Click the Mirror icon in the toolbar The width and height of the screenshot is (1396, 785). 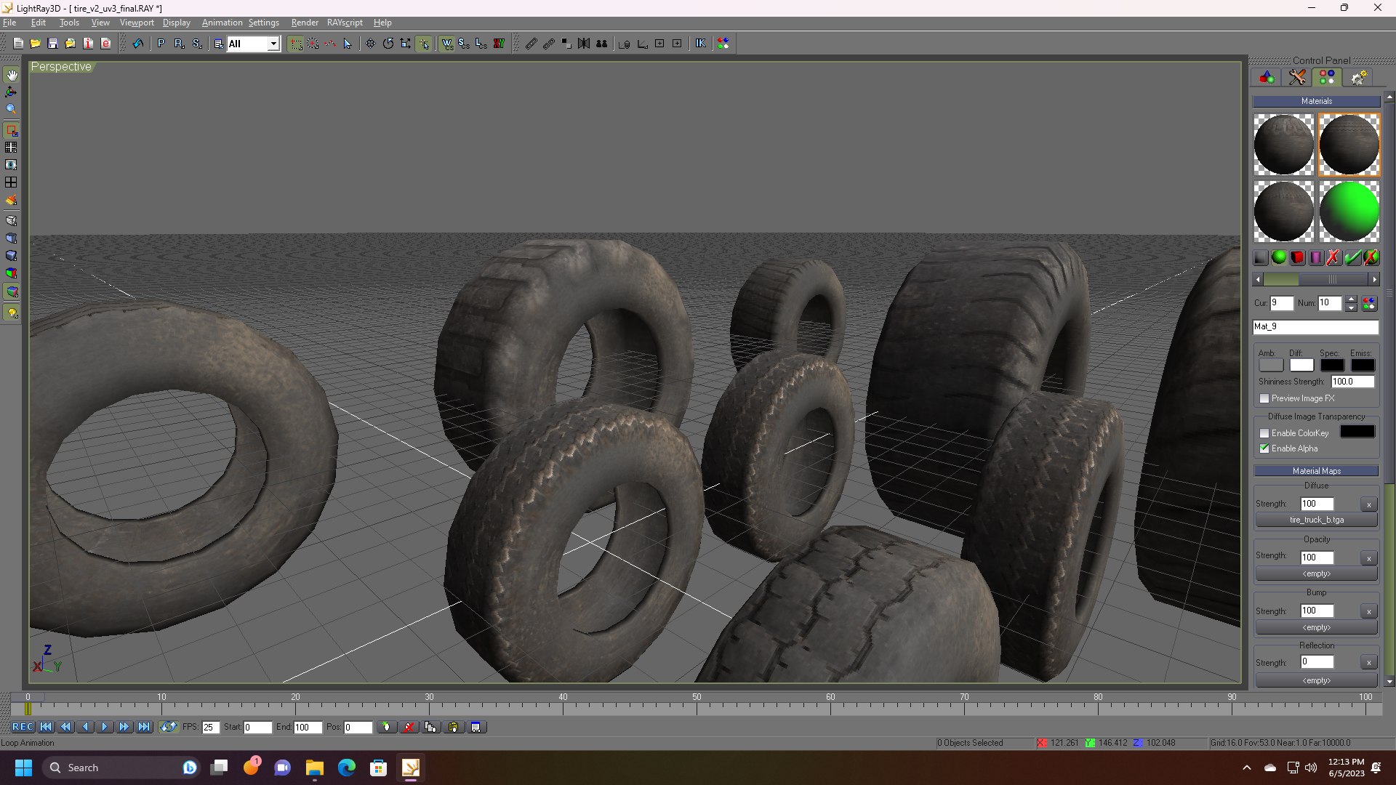click(584, 44)
